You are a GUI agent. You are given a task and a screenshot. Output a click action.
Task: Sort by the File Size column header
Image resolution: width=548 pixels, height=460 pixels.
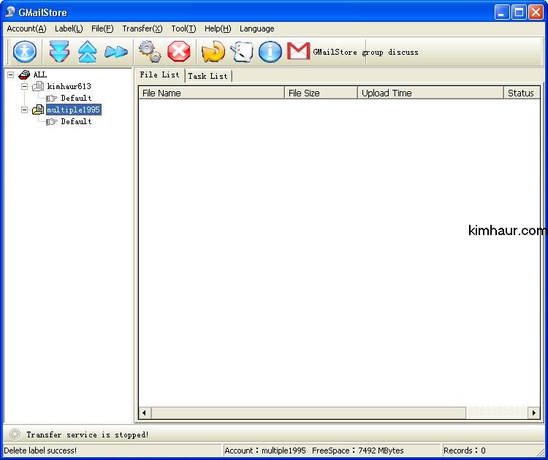pos(321,93)
